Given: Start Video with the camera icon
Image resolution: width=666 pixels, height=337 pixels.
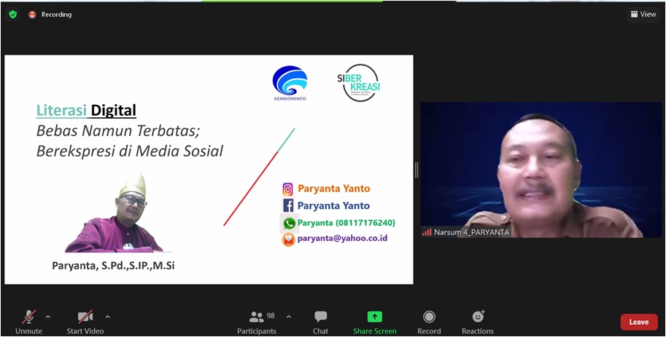Looking at the screenshot, I should point(85,322).
